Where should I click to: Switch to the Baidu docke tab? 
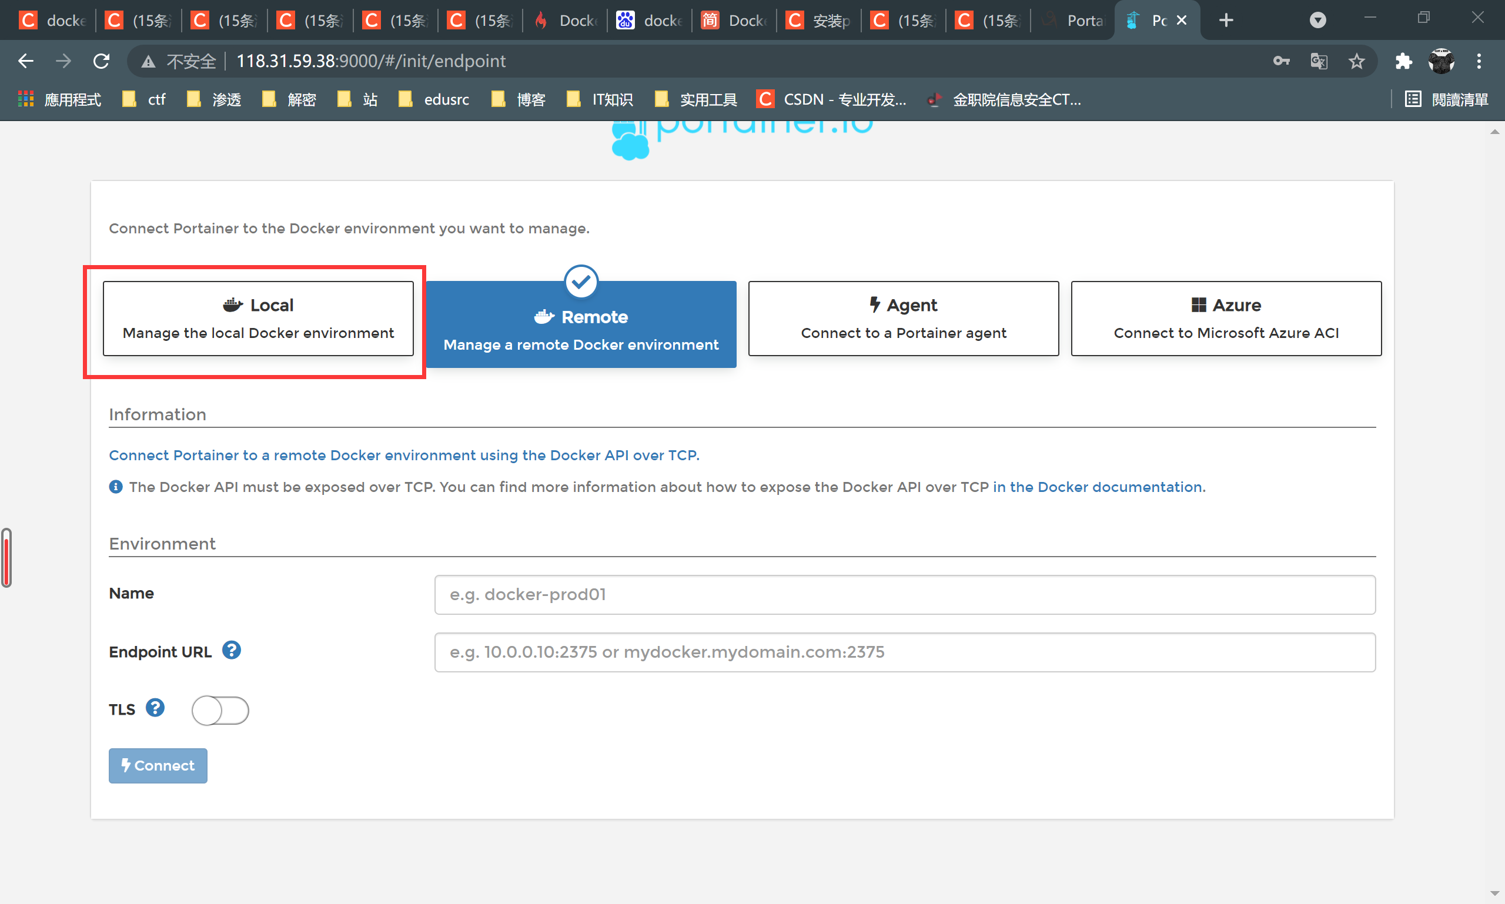pyautogui.click(x=650, y=21)
